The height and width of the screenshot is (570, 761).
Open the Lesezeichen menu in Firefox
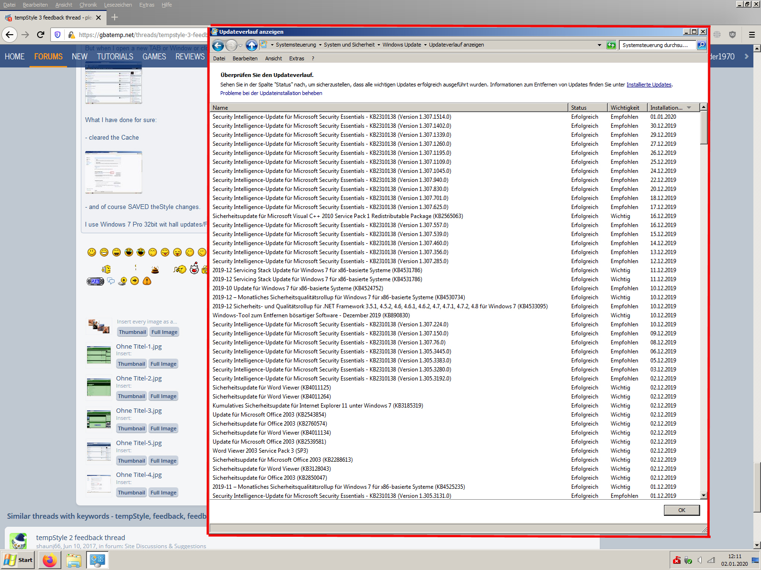coord(118,5)
